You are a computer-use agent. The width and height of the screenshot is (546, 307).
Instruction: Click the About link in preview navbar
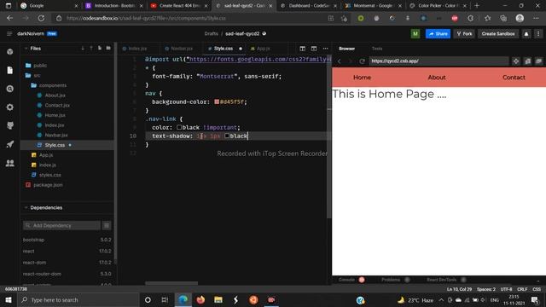pos(437,78)
